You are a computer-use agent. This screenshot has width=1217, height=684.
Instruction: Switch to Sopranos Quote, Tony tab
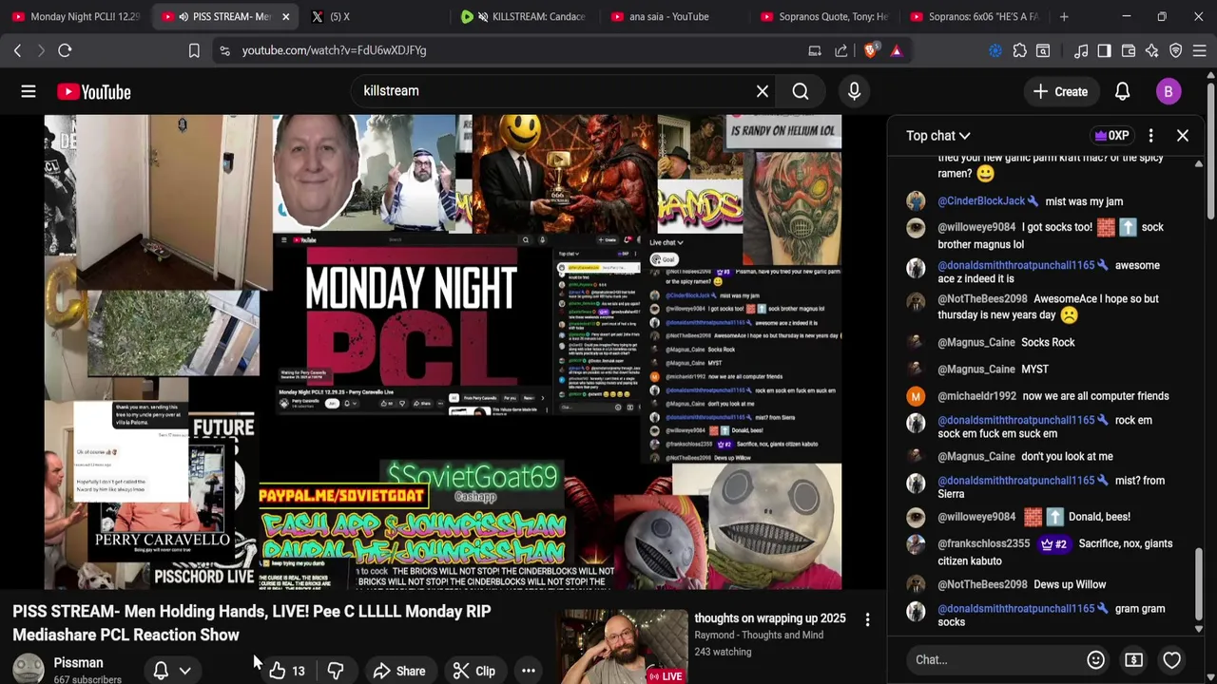point(825,16)
